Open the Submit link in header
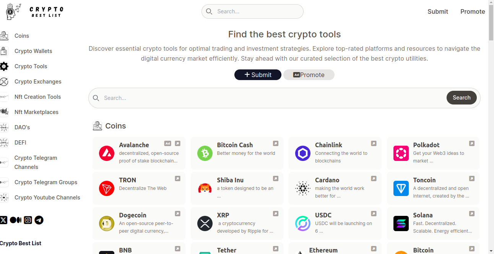The height and width of the screenshot is (254, 494). [x=438, y=11]
